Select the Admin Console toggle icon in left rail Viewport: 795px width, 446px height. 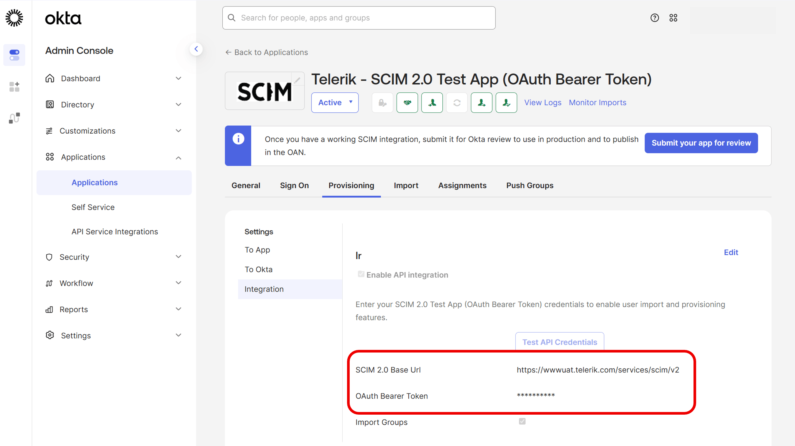(x=14, y=55)
